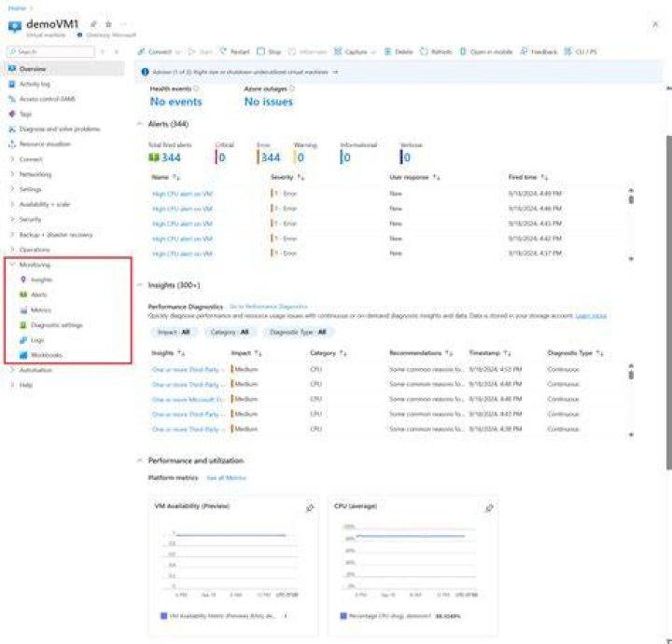This screenshot has height=644, width=672.
Task: Refresh the overview page
Action: 436,52
